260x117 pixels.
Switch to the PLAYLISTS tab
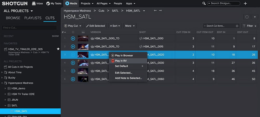(x=33, y=18)
